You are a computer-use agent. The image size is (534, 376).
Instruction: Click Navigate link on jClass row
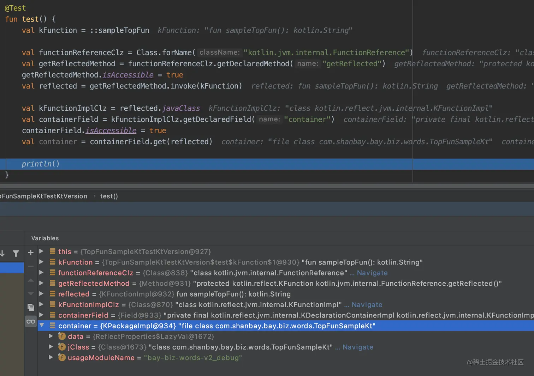[358, 347]
